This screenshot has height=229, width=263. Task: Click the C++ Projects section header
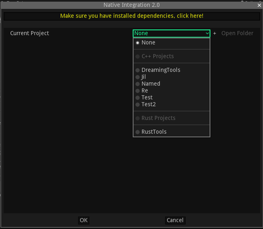(x=172, y=56)
